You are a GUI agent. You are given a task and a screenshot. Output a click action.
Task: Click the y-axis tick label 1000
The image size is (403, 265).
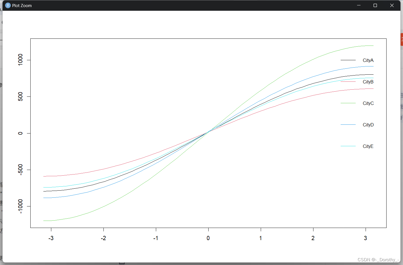[x=20, y=60]
